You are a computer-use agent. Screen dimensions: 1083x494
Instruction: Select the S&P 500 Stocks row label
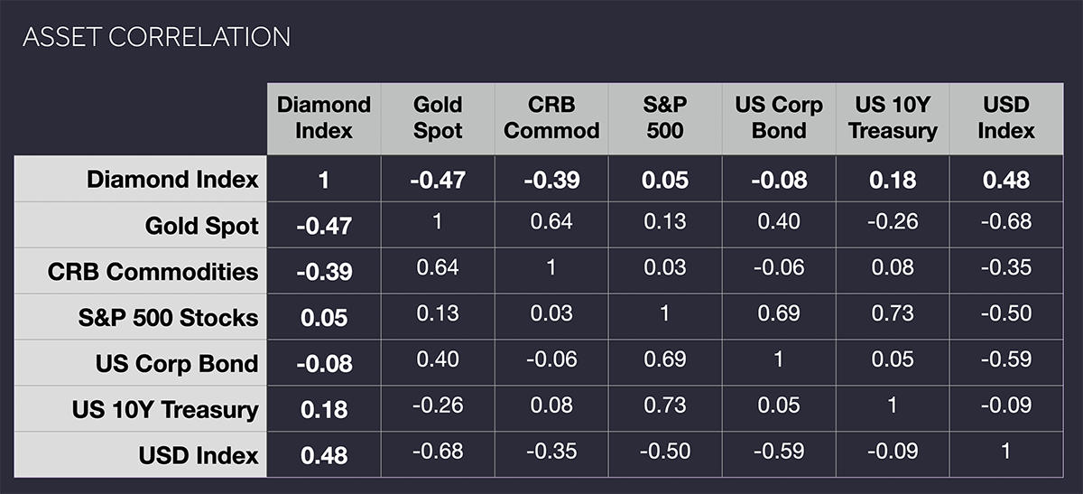click(x=168, y=317)
